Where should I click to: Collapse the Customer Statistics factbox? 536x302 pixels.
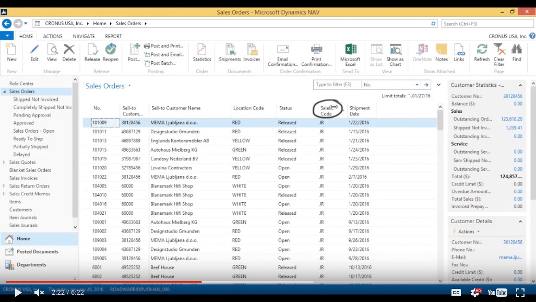click(x=520, y=85)
